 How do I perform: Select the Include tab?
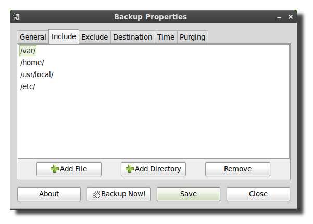click(x=64, y=36)
